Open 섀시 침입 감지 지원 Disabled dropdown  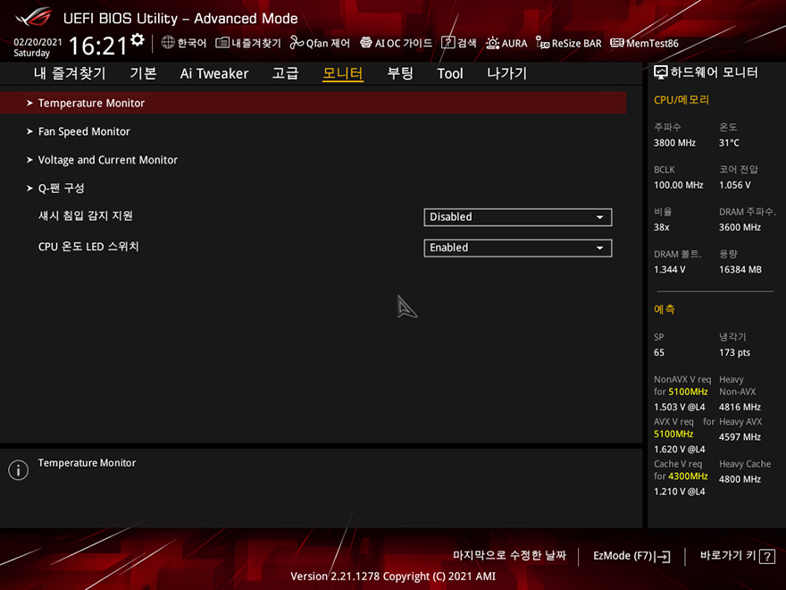pyautogui.click(x=518, y=217)
